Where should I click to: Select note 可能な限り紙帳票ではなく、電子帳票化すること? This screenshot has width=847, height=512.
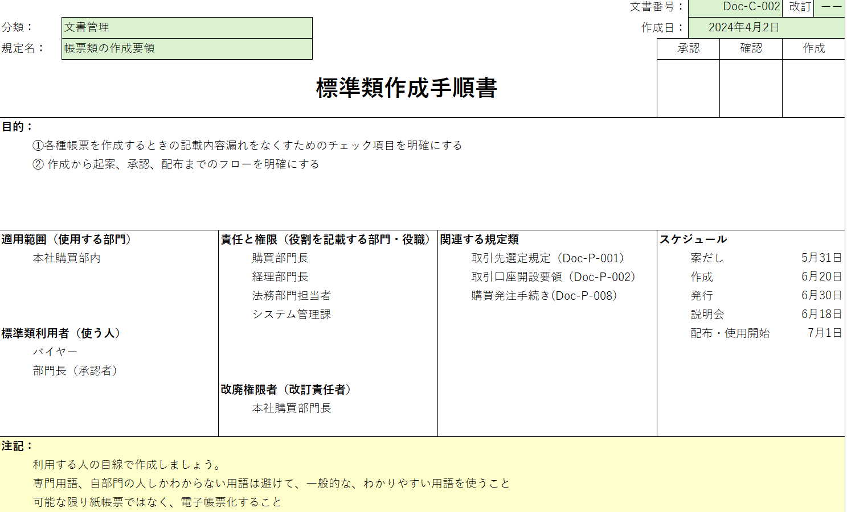(157, 502)
